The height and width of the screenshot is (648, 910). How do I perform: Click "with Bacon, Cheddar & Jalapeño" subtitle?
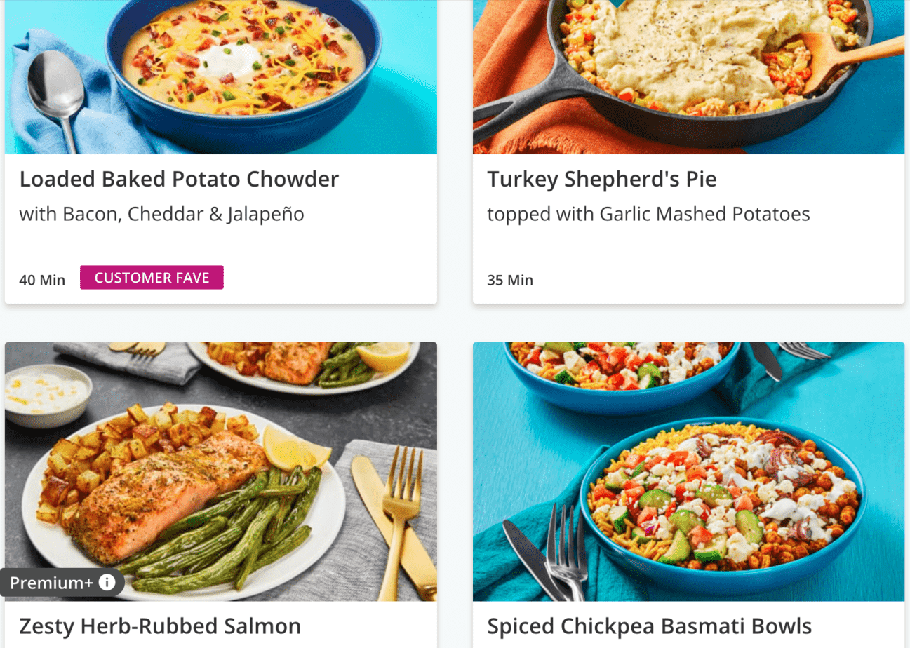[162, 214]
